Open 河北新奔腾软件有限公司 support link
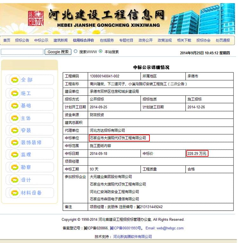The width and height of the screenshot is (238, 243). coord(132,237)
